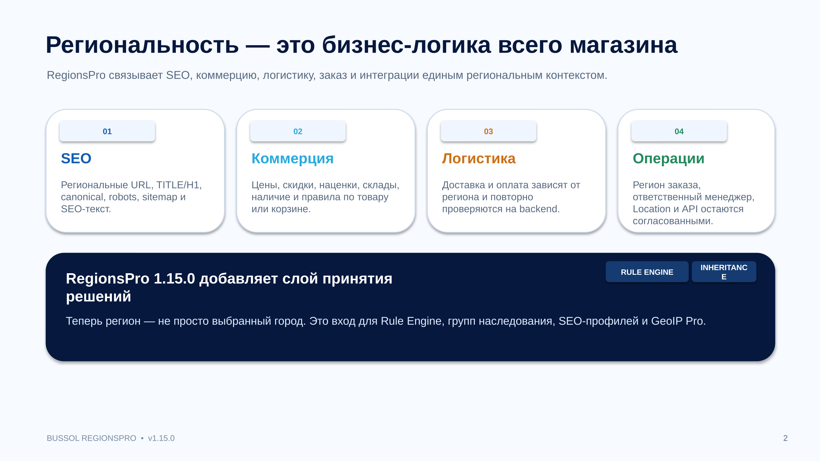Select the RULE ENGINE tag

pyautogui.click(x=647, y=272)
